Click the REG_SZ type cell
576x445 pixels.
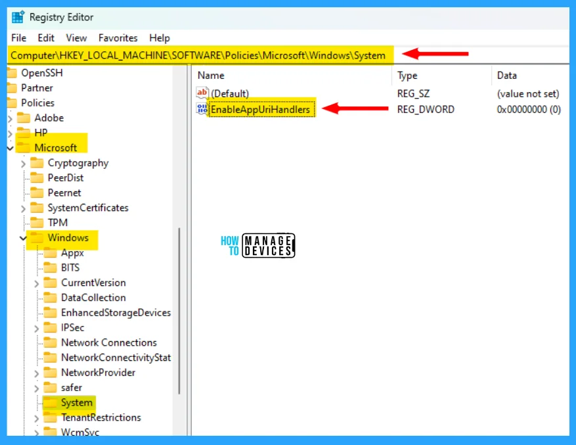[x=413, y=93]
